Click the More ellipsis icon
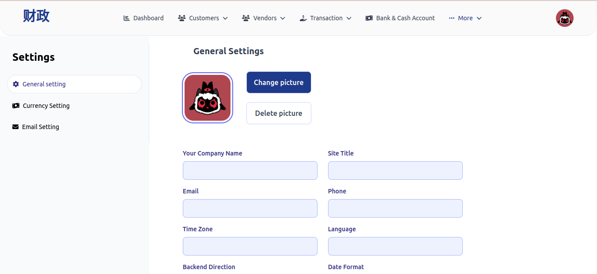Image resolution: width=597 pixels, height=274 pixels. pos(452,18)
